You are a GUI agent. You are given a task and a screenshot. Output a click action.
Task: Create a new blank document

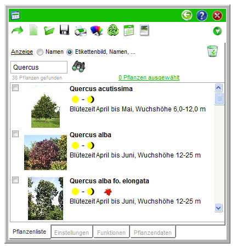tap(33, 30)
